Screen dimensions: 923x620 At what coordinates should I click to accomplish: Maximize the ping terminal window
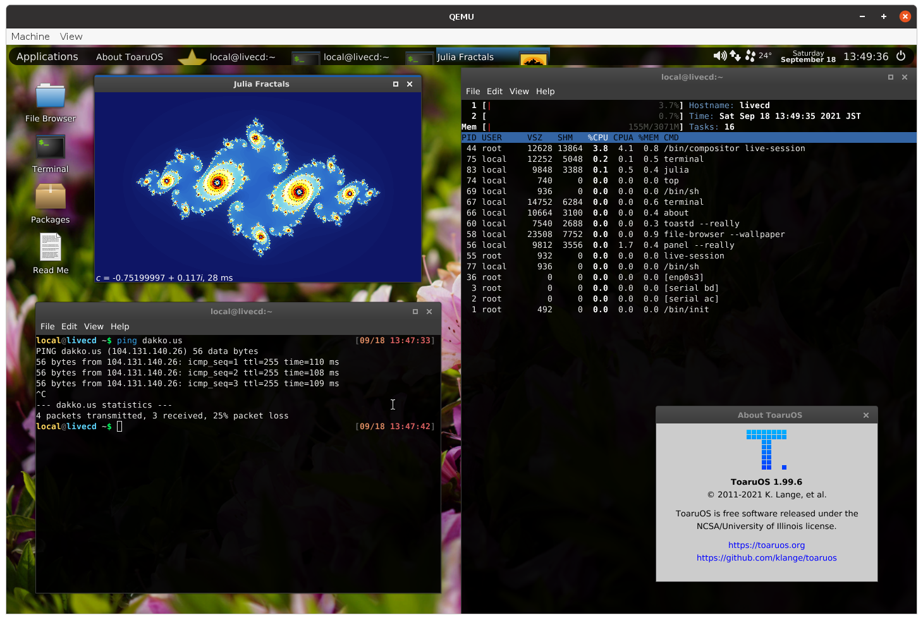[415, 312]
